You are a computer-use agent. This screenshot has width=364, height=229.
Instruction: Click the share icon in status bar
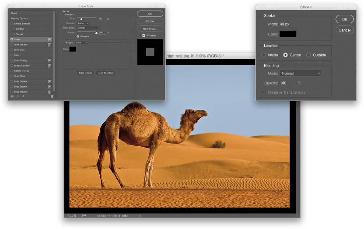pyautogui.click(x=84, y=215)
